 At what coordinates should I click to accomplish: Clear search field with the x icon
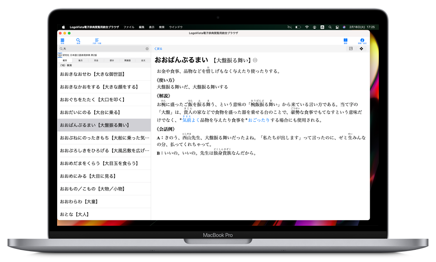tap(147, 49)
